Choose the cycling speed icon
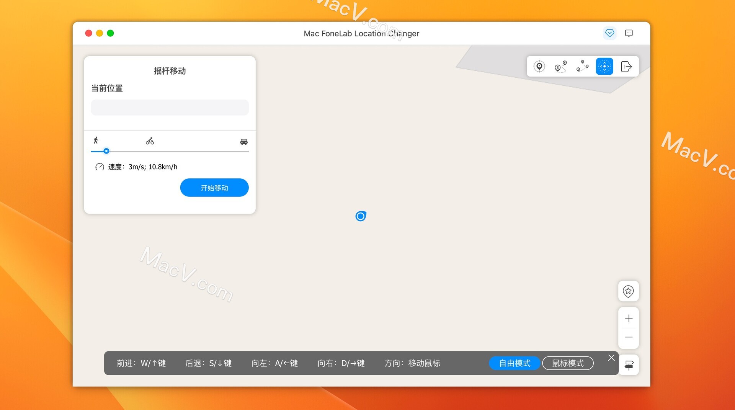The image size is (735, 410). coord(150,141)
